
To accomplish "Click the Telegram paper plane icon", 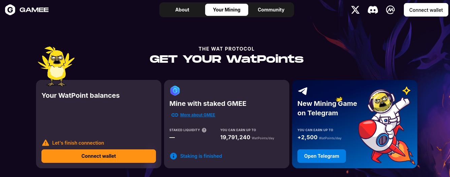I will pos(303,91).
